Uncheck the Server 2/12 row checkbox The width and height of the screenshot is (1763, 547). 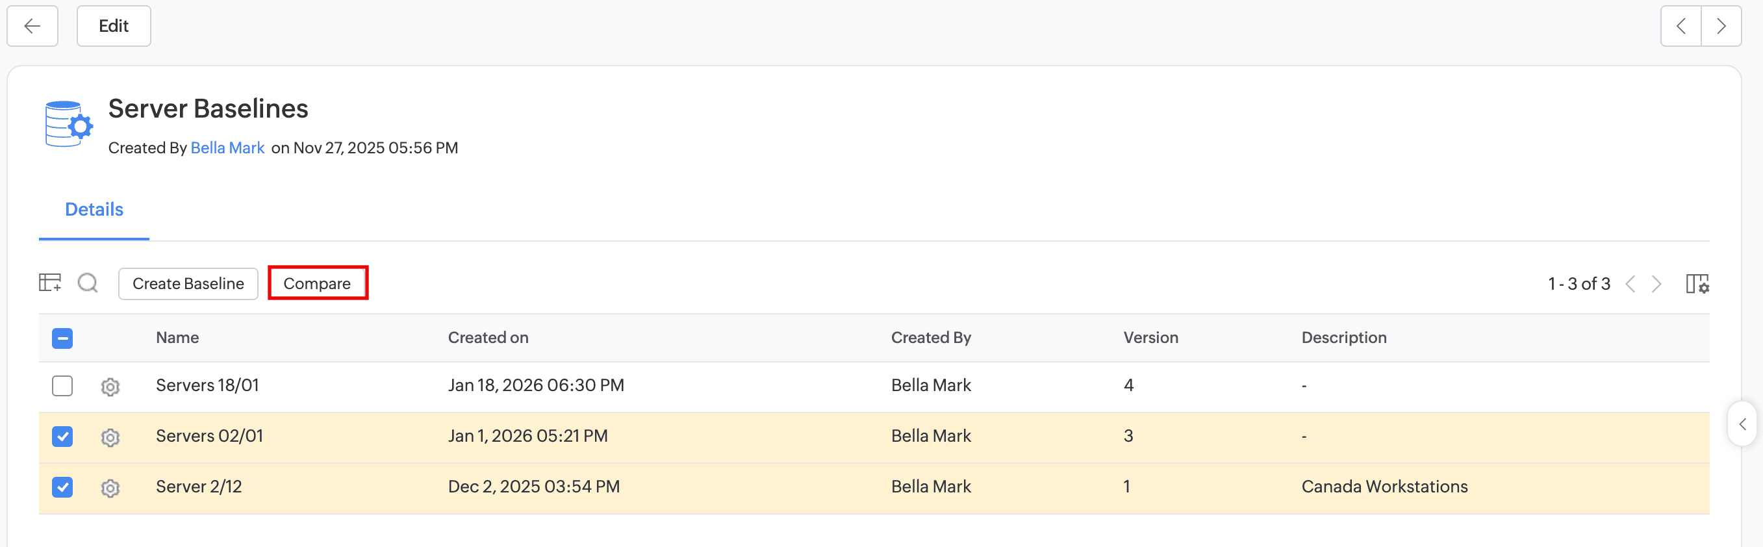(x=62, y=487)
